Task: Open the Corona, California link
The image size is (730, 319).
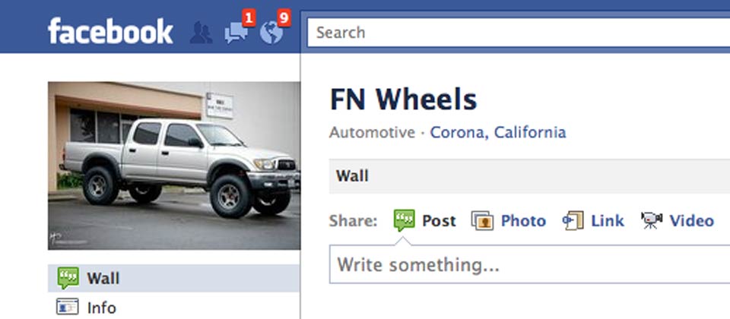Action: click(x=498, y=132)
